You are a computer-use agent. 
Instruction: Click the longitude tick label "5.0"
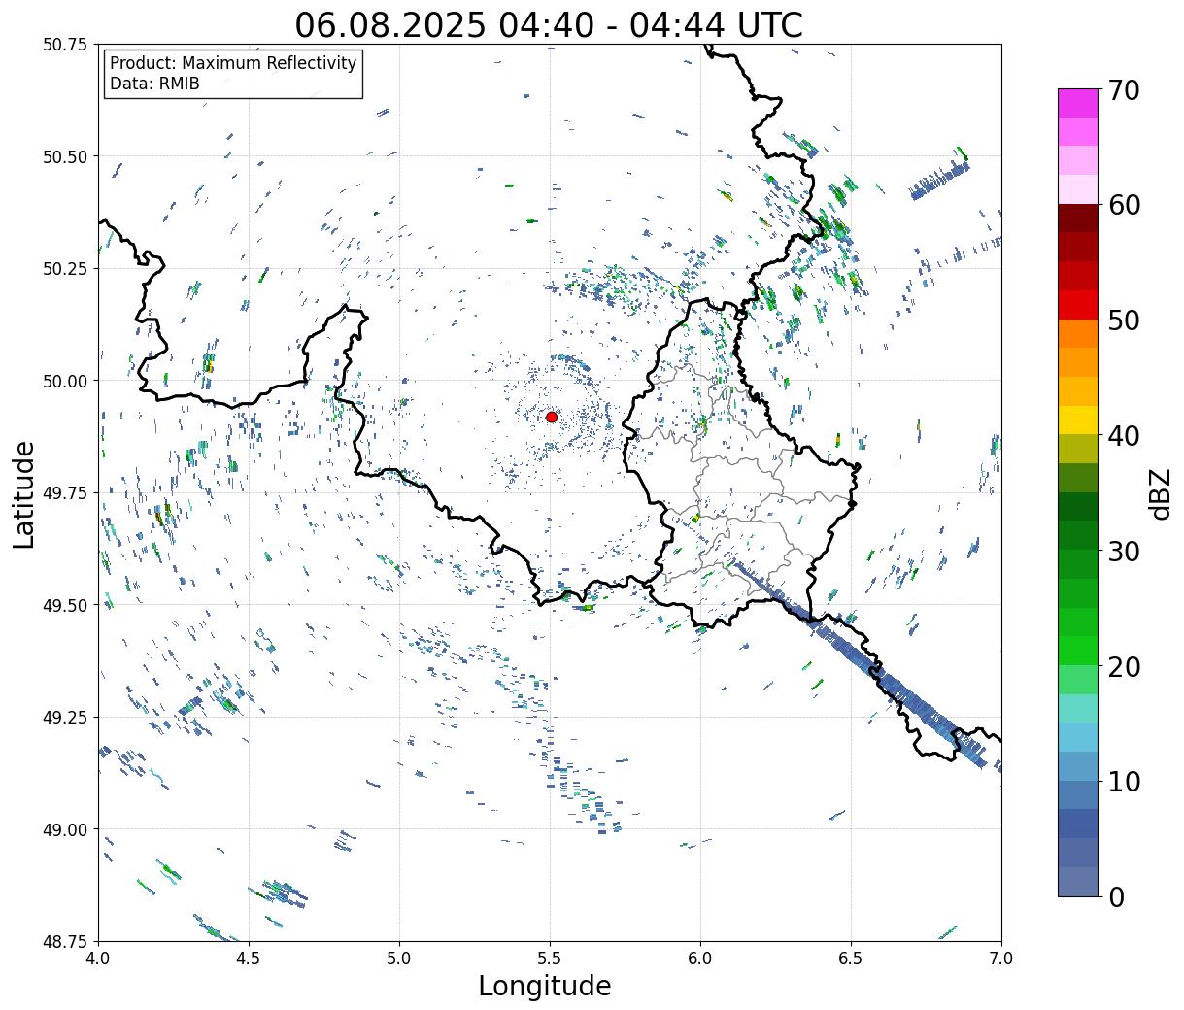coord(399,959)
